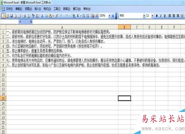This screenshot has width=185, height=134.
Task: Select column C header
Action: coord(137,27)
